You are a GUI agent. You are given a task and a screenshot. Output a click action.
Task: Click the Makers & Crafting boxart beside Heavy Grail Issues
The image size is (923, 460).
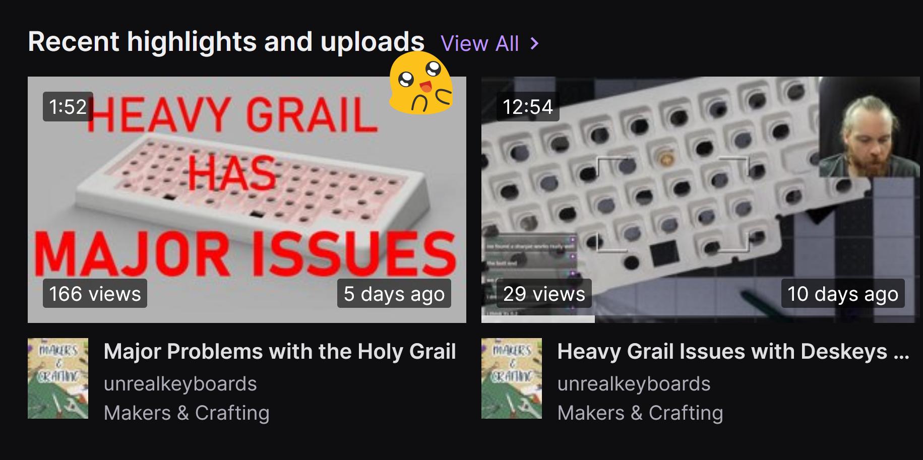pyautogui.click(x=512, y=378)
